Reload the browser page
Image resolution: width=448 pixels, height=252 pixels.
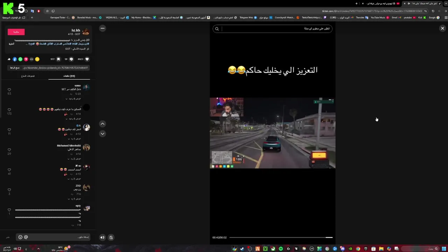click(x=433, y=11)
